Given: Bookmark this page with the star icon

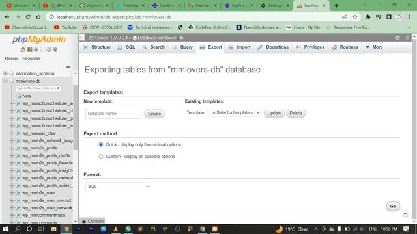Looking at the screenshot, I should (355, 17).
